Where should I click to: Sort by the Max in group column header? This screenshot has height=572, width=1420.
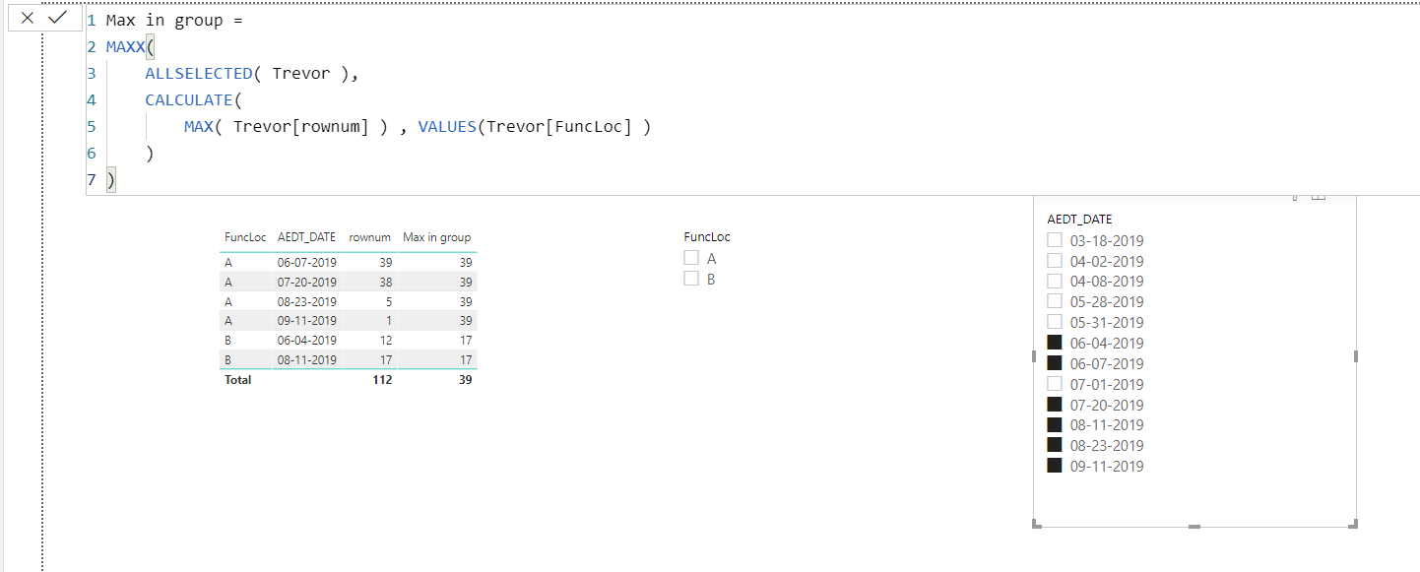[437, 237]
